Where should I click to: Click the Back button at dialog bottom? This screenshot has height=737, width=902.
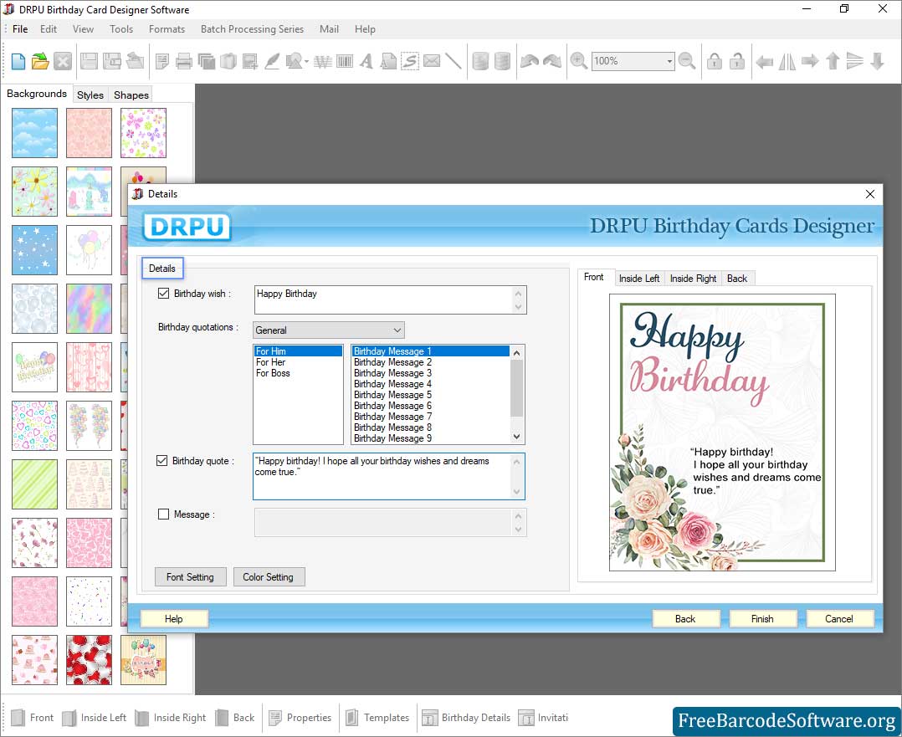(x=685, y=619)
